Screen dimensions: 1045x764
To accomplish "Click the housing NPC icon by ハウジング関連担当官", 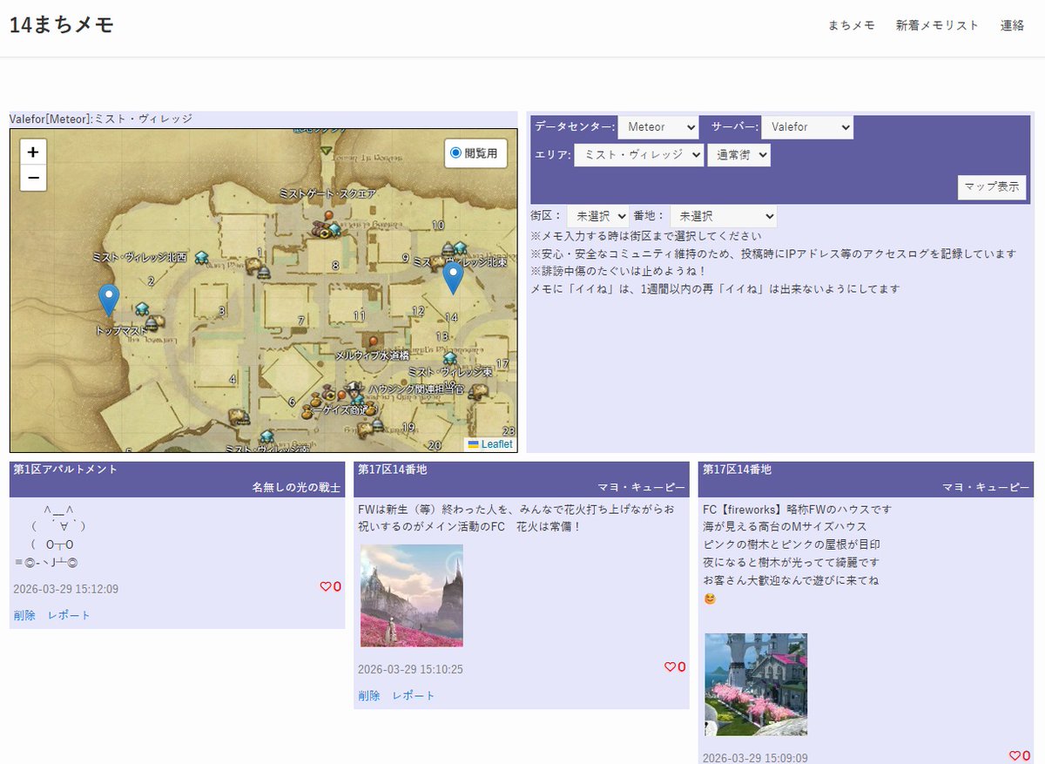I will coord(354,389).
